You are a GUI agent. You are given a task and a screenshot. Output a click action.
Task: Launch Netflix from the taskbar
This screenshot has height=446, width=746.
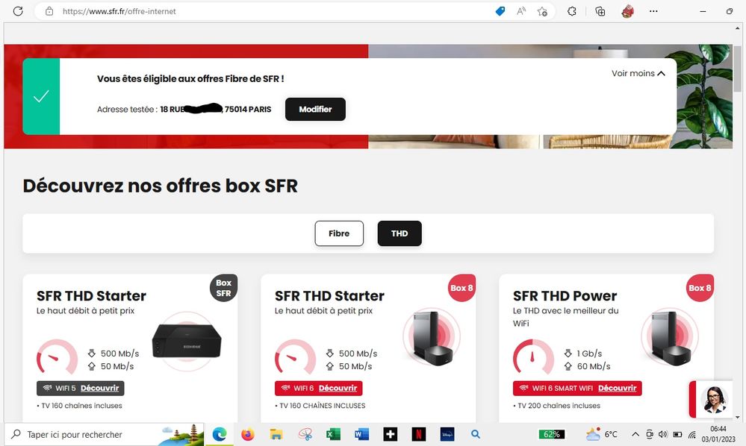(x=419, y=434)
